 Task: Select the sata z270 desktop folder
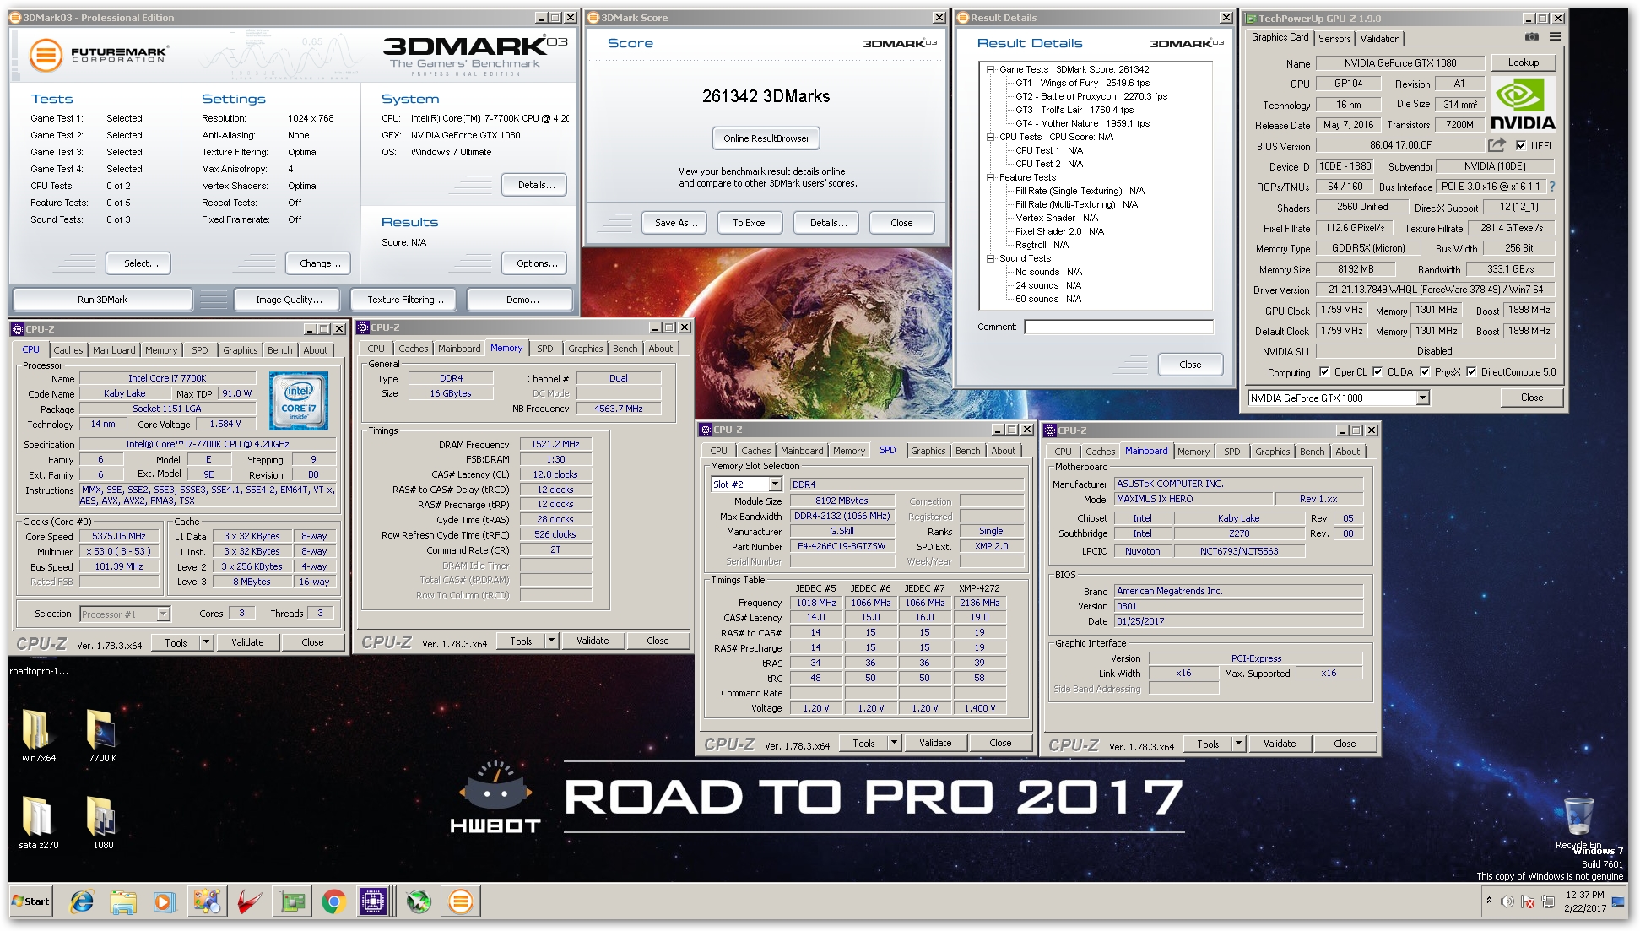(x=38, y=822)
